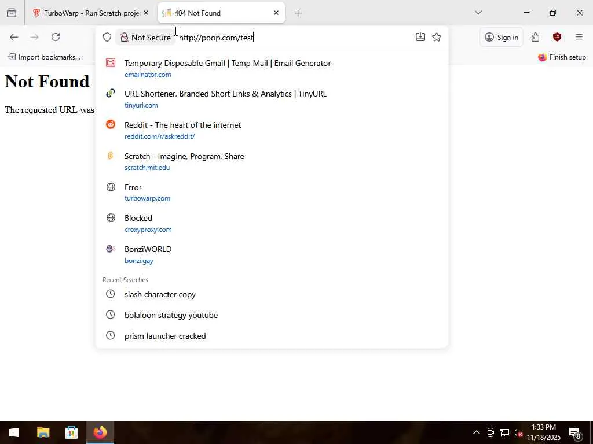593x444 pixels.
Task: Click into the address bar URL text
Action: click(x=215, y=38)
